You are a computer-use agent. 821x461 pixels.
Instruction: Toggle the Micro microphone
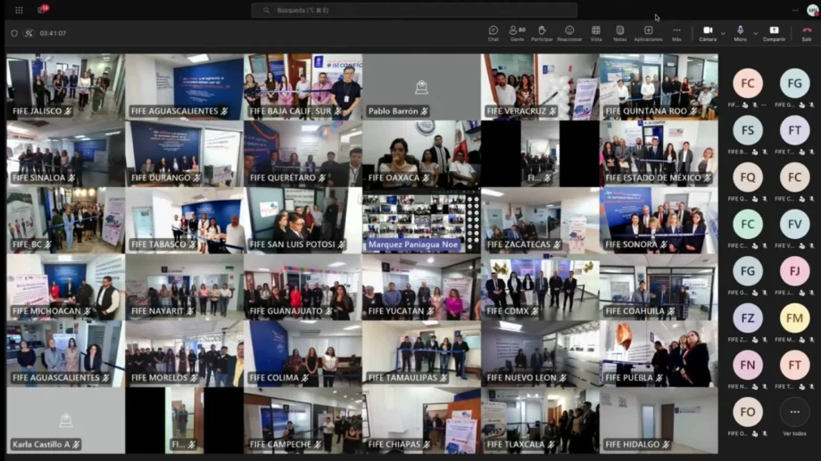coord(740,33)
